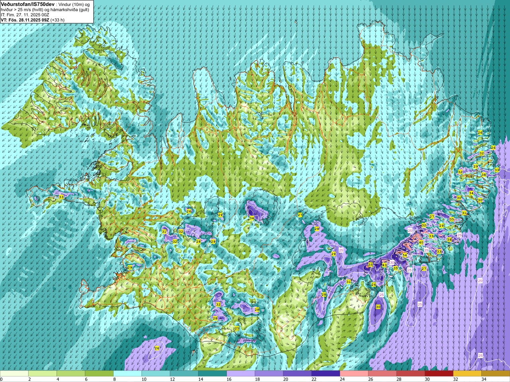The image size is (510, 382).
Task: Click the peak gust label 54
Action: point(404,255)
